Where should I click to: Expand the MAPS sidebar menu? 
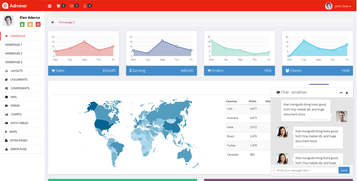22,131
